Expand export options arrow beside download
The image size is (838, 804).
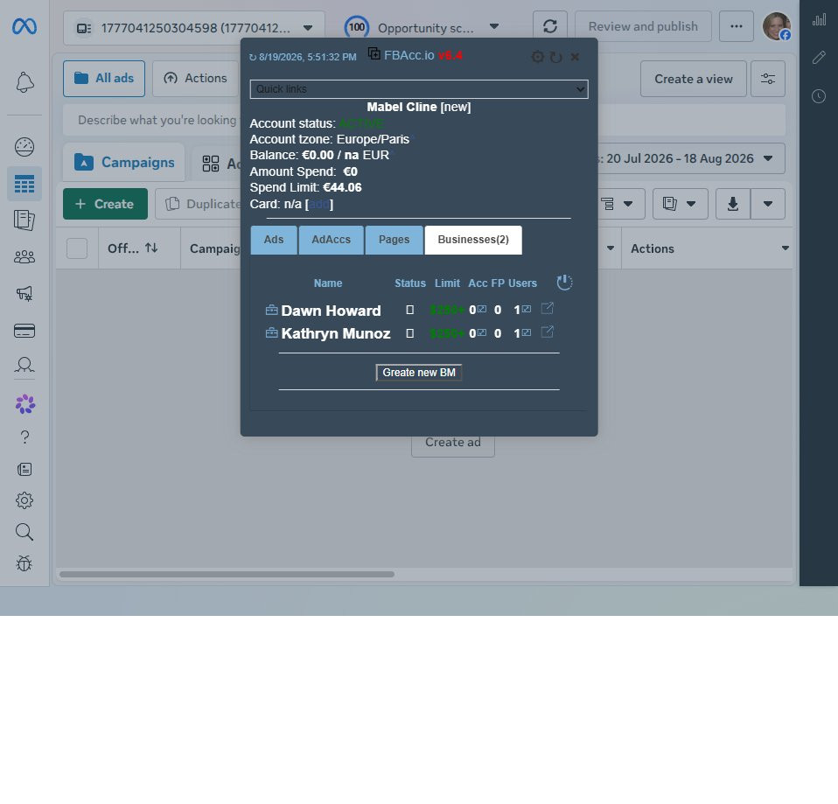[x=768, y=204]
